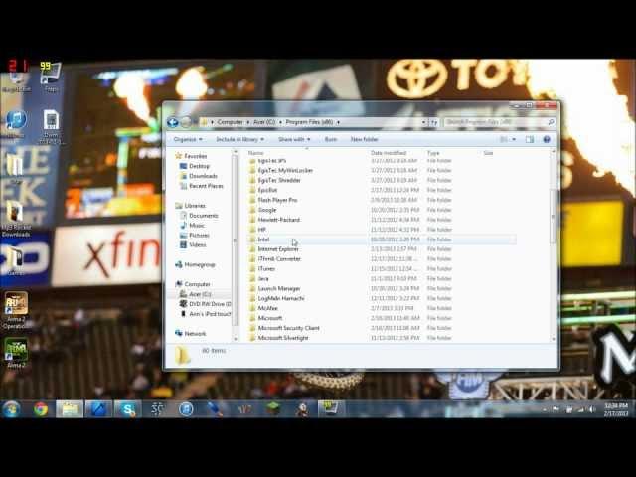Image resolution: width=636 pixels, height=477 pixels.
Task: Select the Hewlett-Packard folder name
Action: coord(279,220)
